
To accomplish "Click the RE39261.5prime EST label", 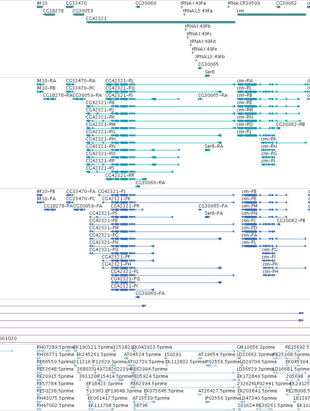I will (x=274, y=406).
